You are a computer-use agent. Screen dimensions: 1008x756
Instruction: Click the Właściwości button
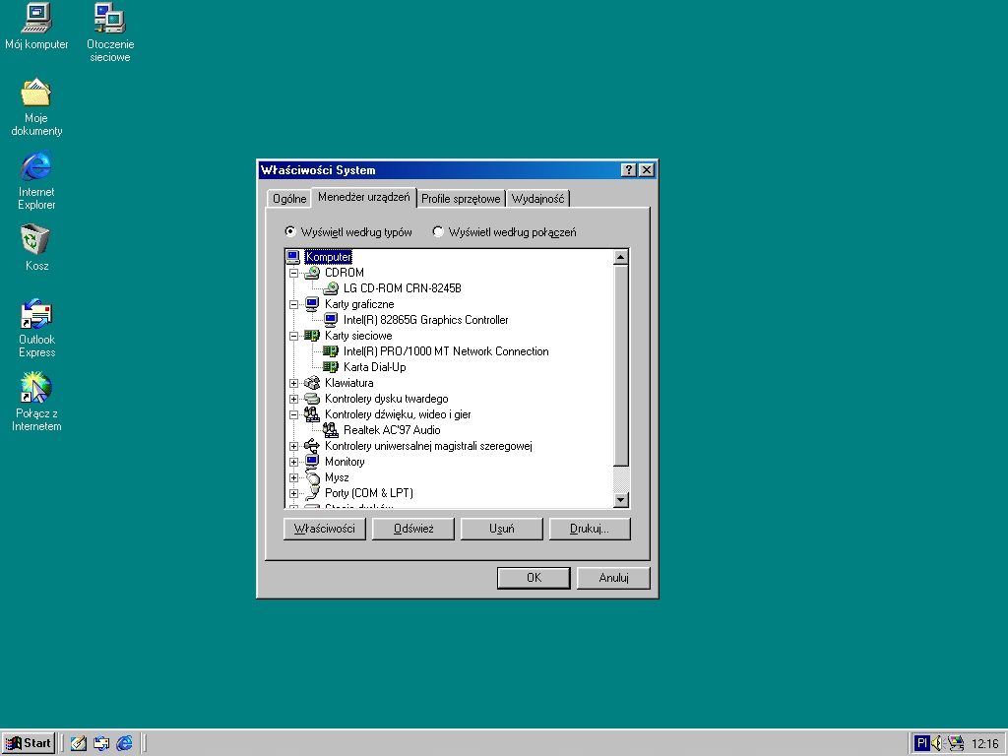coord(325,529)
